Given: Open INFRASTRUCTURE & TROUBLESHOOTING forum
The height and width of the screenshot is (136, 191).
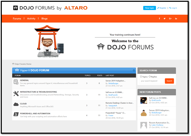Looking at the screenshot, I should tap(38, 92).
